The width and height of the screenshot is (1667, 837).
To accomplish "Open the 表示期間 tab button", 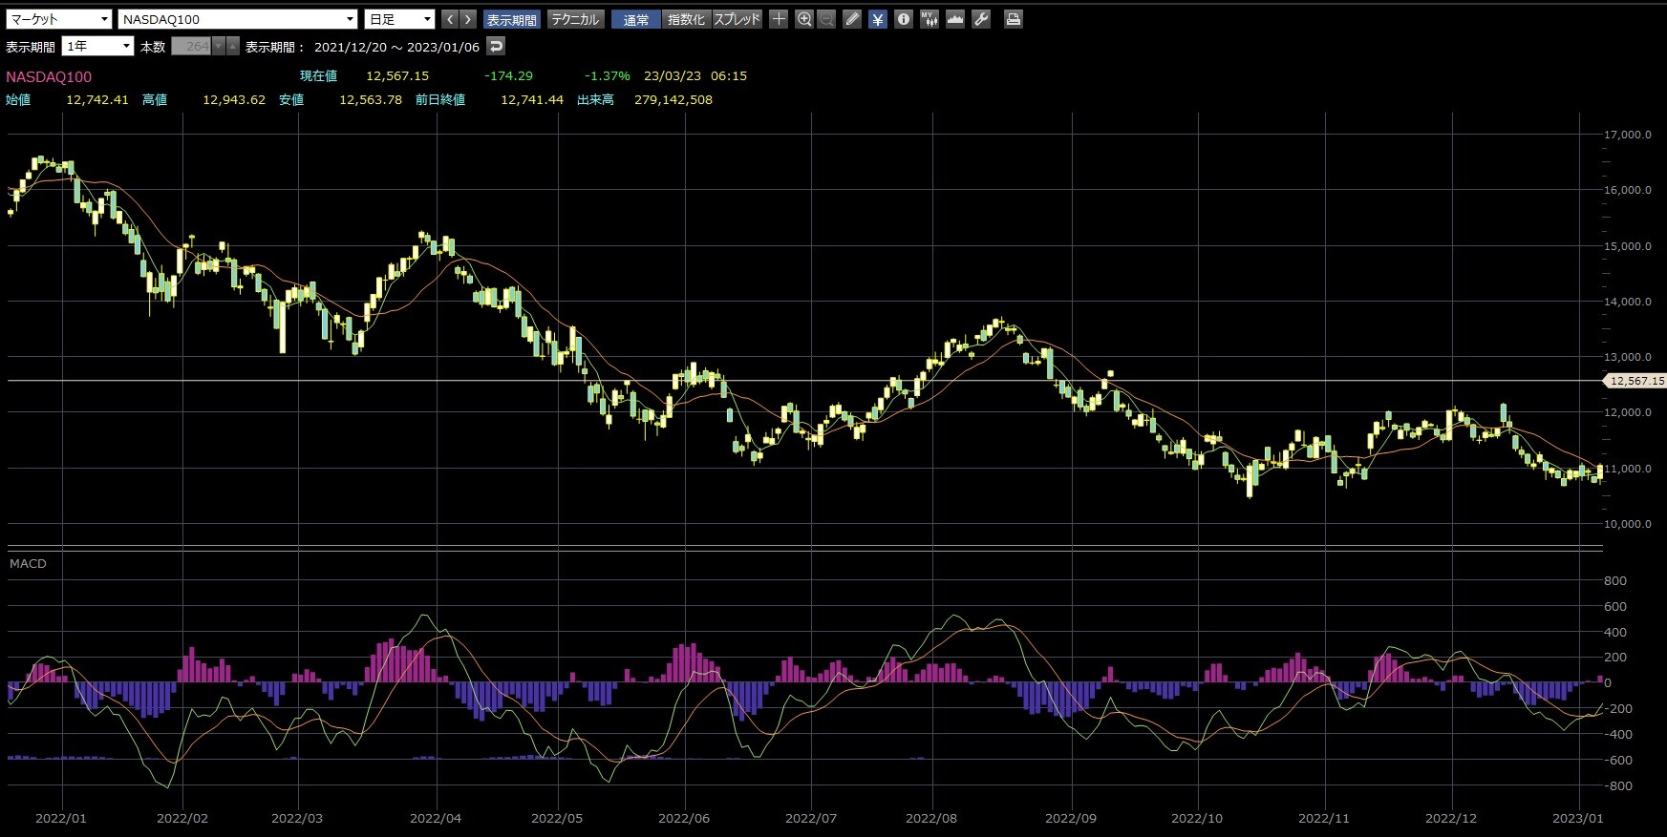I will pos(512,19).
